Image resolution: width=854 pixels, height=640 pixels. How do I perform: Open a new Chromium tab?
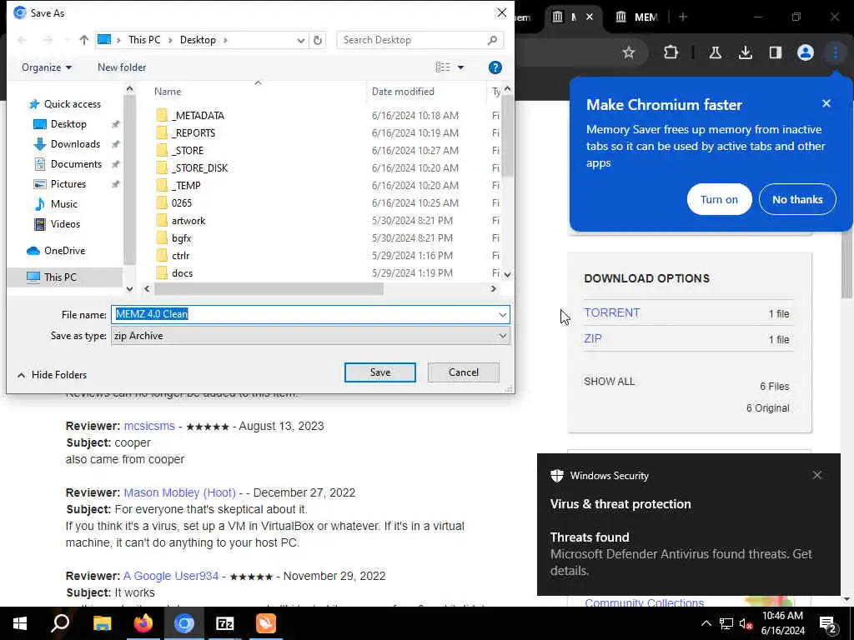(683, 17)
